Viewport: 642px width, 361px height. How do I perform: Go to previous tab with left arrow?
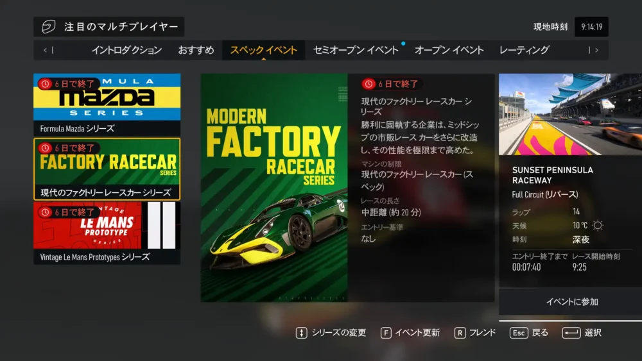pyautogui.click(x=45, y=50)
